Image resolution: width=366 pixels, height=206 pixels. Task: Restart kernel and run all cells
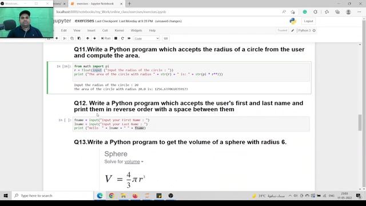[x=129, y=38]
